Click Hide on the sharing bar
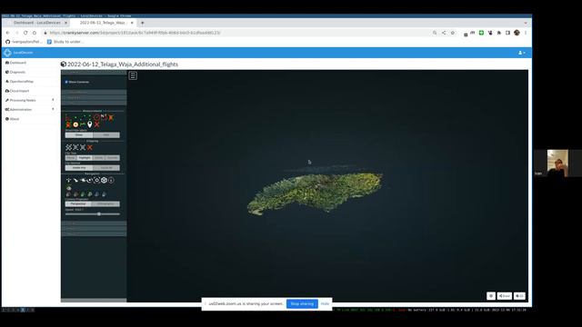 click(326, 303)
